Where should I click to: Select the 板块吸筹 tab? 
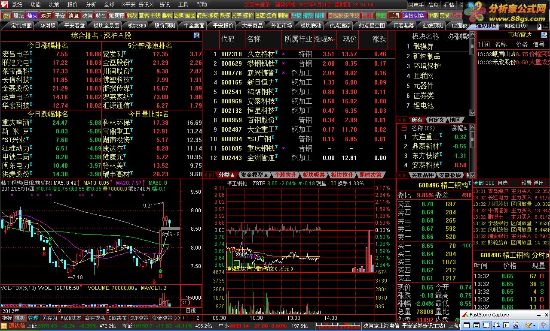(314, 175)
